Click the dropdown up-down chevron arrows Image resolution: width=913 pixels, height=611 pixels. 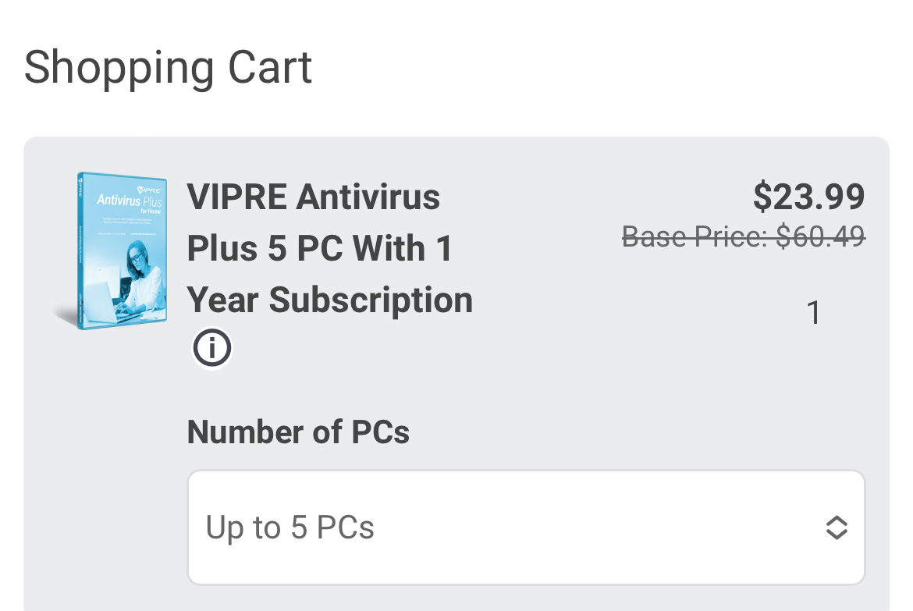836,528
